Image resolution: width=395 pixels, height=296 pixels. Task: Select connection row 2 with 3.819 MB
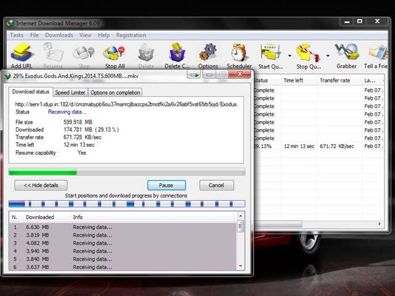(x=123, y=235)
